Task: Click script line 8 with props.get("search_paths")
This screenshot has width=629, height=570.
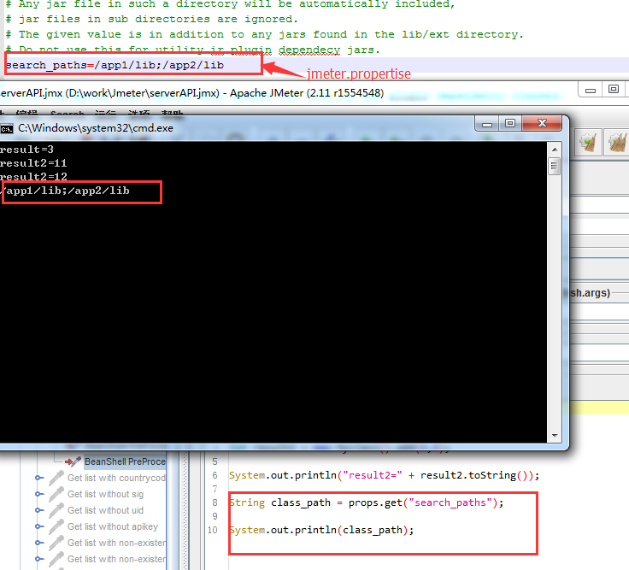Action: 367,502
